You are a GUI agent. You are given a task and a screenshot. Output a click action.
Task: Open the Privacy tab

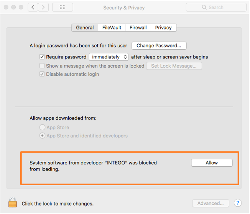(x=163, y=28)
